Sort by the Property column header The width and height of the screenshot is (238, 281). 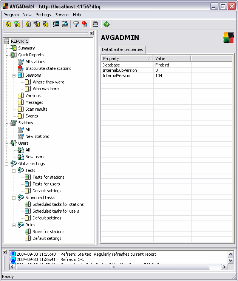click(x=127, y=59)
